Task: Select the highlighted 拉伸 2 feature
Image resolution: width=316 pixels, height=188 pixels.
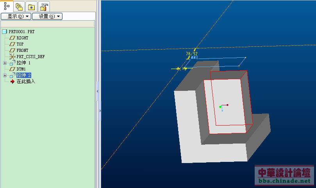Action: (23, 75)
